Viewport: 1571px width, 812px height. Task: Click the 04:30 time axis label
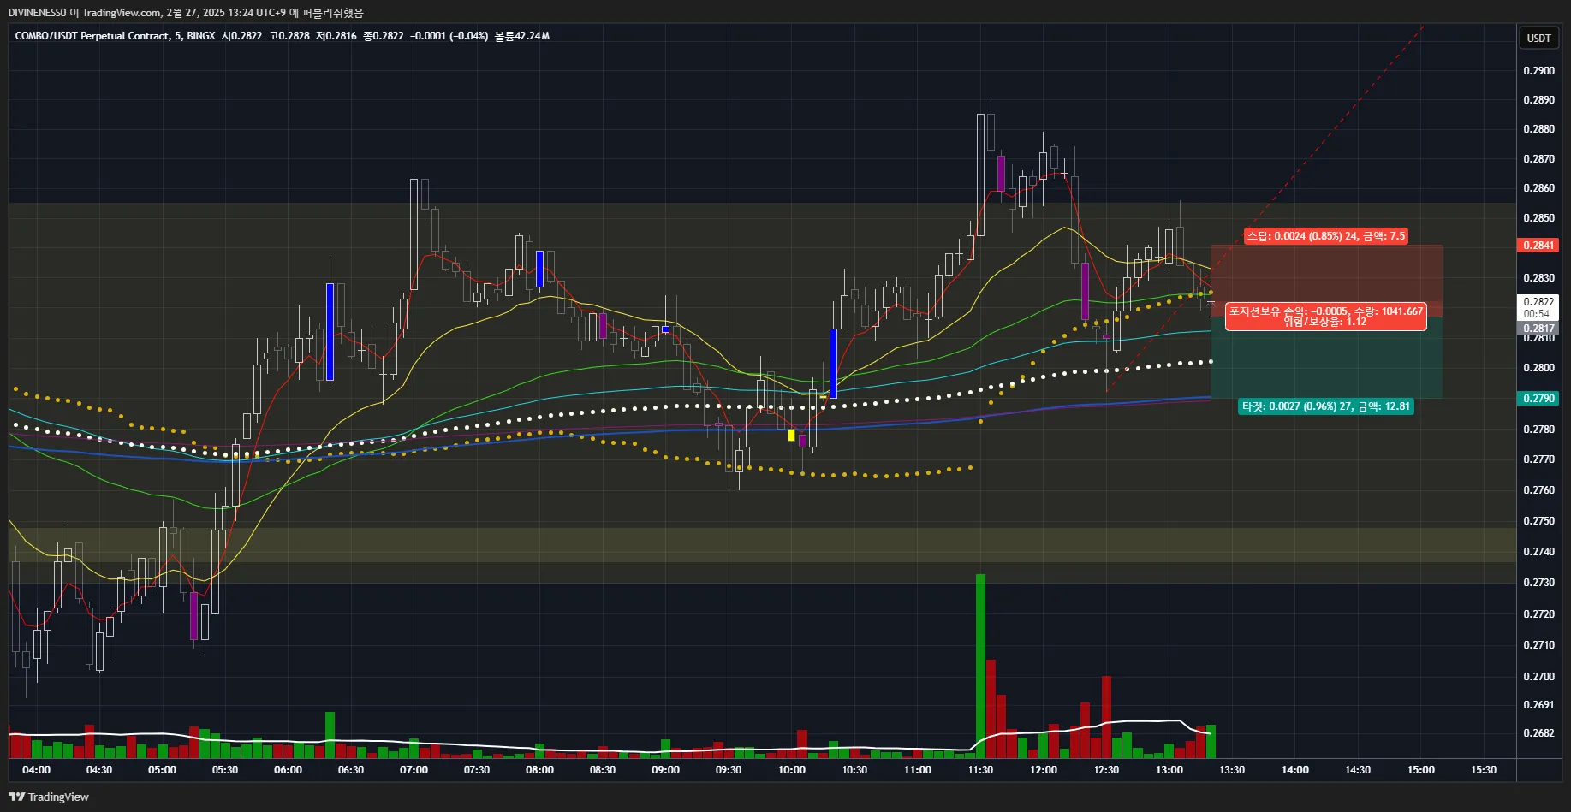(99, 770)
